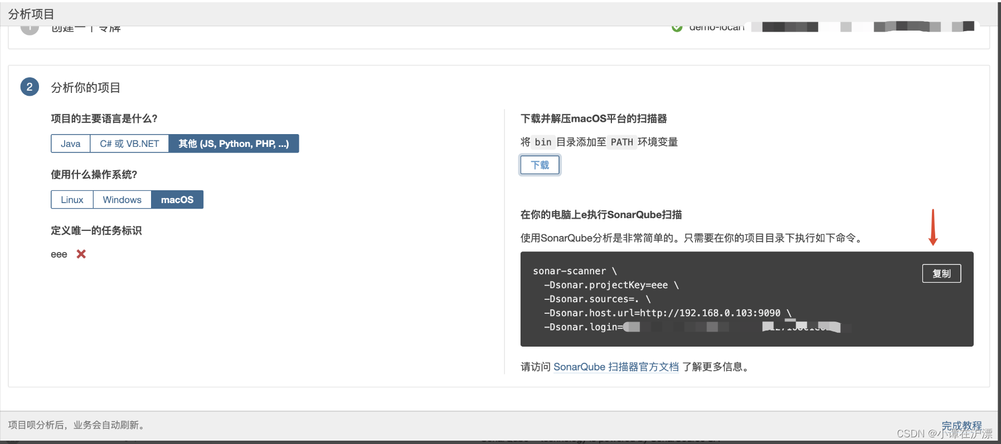Select Java as the main language
Screen dimensions: 1001x444
[x=71, y=144]
